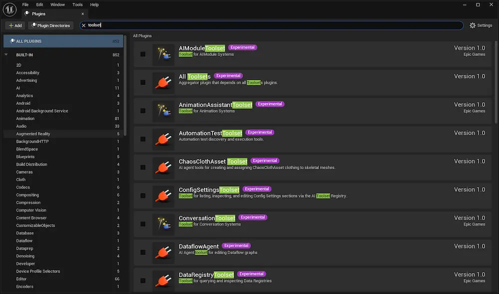The width and height of the screenshot is (499, 294).
Task: Select the Animation category
Action: [63, 118]
